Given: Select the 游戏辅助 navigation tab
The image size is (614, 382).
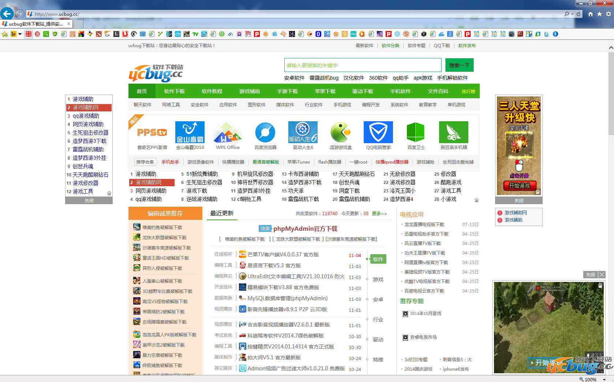Looking at the screenshot, I should coord(250,91).
